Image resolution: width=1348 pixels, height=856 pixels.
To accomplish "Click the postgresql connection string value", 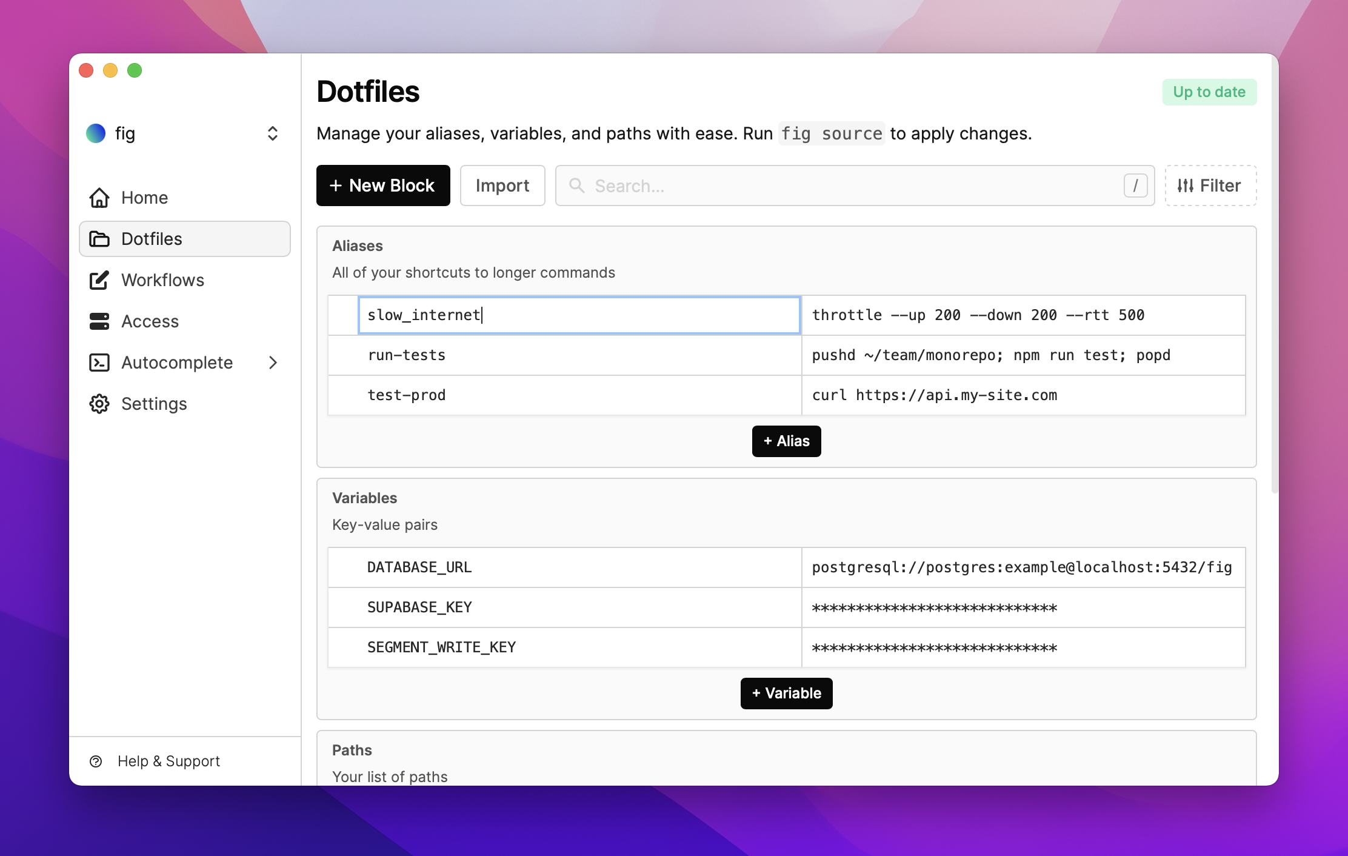I will click(x=1023, y=567).
